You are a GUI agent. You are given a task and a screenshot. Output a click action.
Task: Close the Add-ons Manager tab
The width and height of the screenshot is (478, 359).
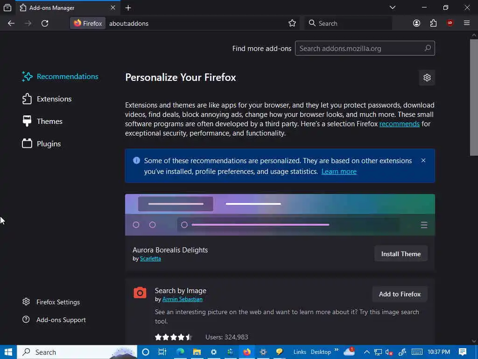click(x=113, y=7)
